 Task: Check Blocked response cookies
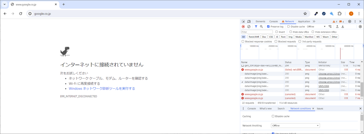coord(243,41)
